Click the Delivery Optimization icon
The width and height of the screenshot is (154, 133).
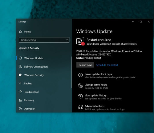(x=20, y=67)
